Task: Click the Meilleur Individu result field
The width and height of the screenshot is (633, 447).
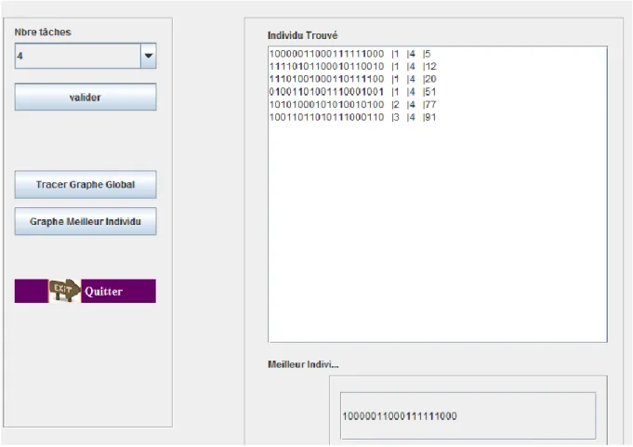Action: [x=468, y=416]
